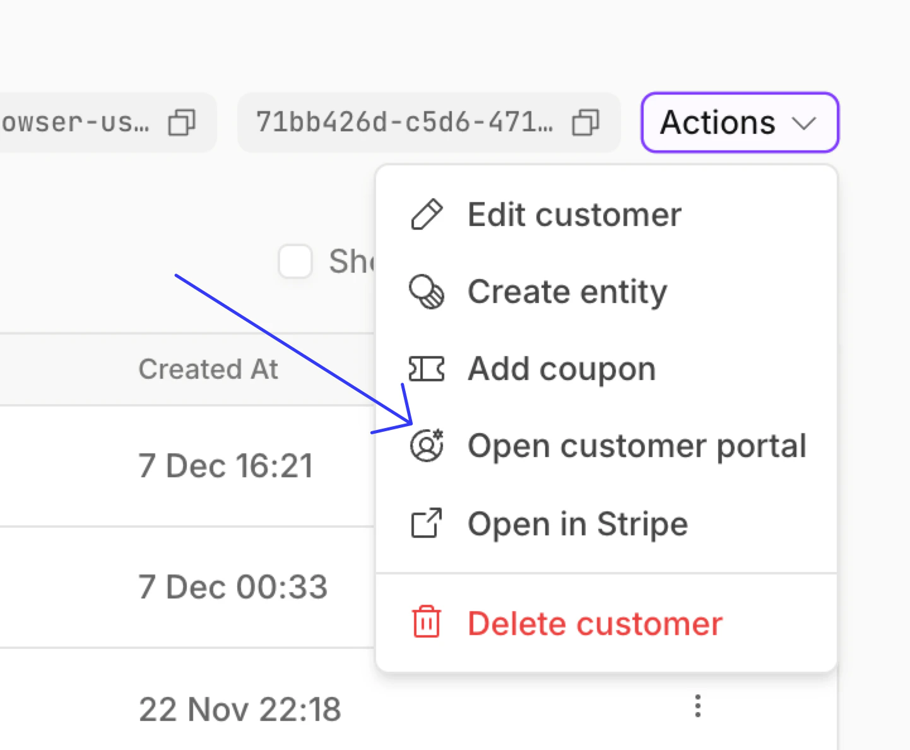Select Delete customer from the menu
Screen dimensions: 910x750
594,622
